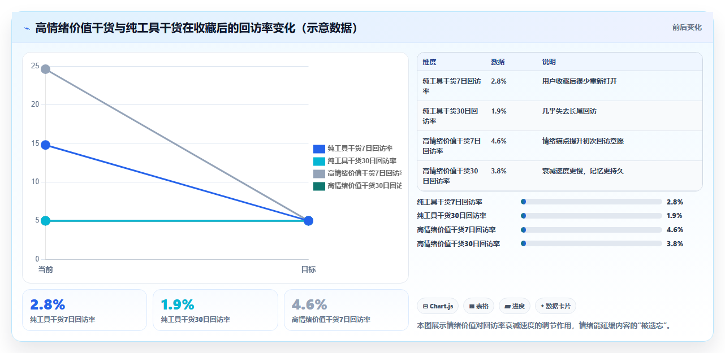The width and height of the screenshot is (725, 353).
Task: Click the blue 2.8% stat card
Action: pyautogui.click(x=84, y=310)
